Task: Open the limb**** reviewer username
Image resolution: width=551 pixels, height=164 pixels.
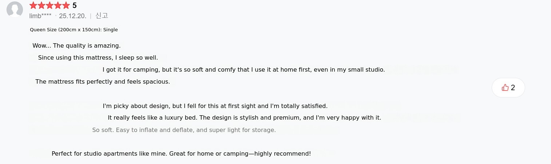Action: tap(40, 16)
